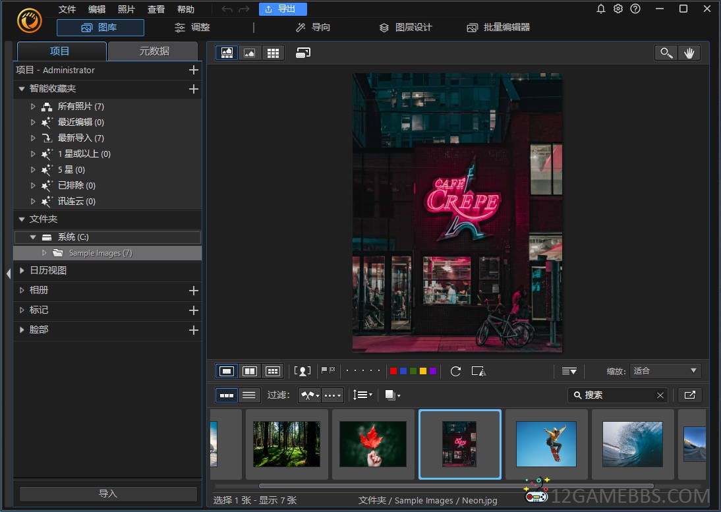This screenshot has height=512, width=721.
Task: Click the 导入 import button
Action: 108,494
